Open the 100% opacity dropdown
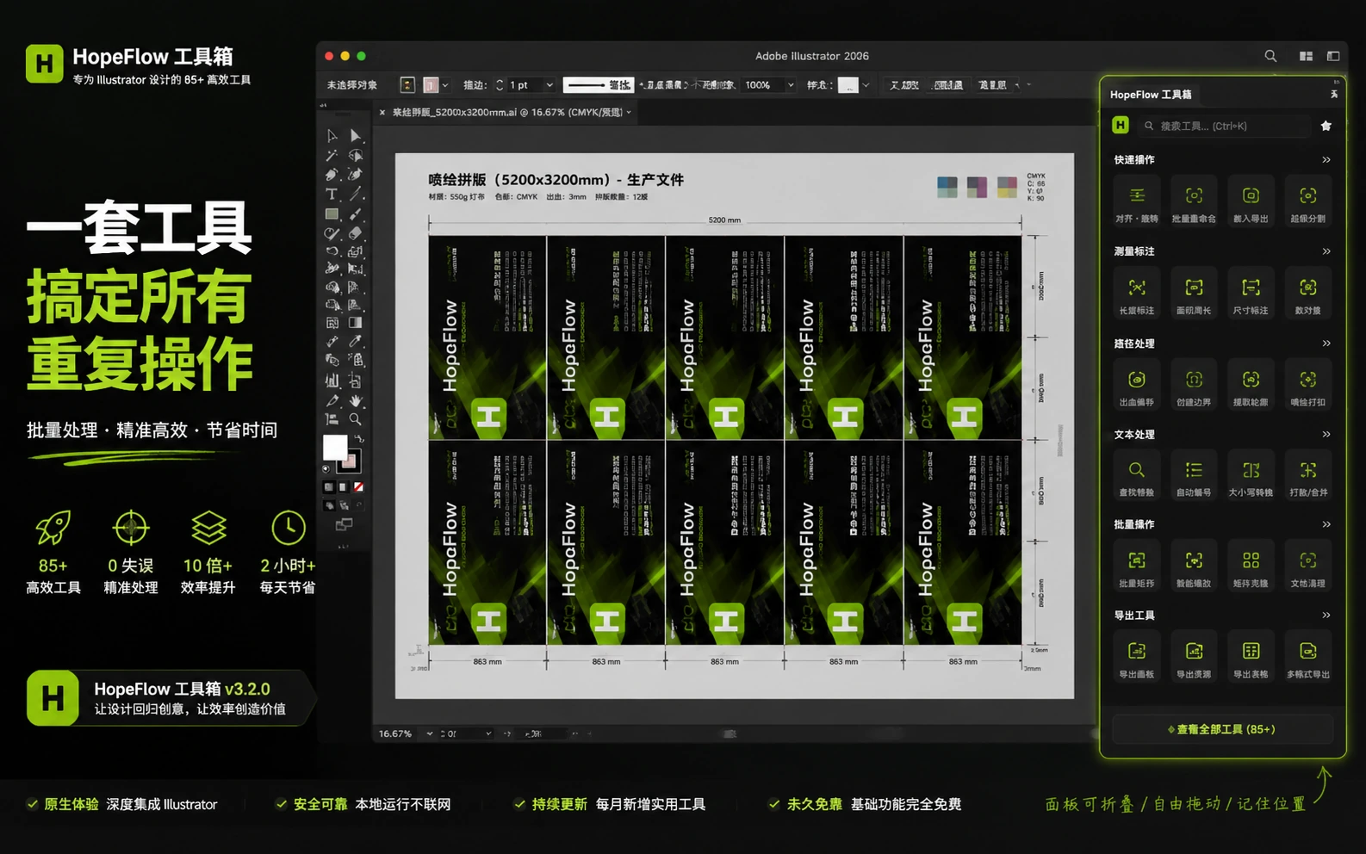This screenshot has height=854, width=1366. click(791, 85)
